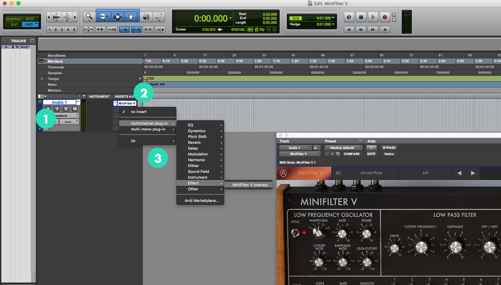Click the Fast Forward button

[373, 29]
